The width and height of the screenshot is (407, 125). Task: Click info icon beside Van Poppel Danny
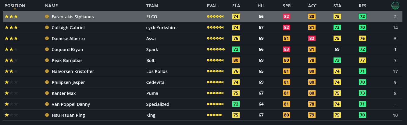(x=47, y=104)
